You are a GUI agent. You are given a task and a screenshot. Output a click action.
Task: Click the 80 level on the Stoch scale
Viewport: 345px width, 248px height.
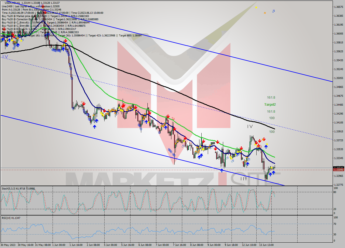coord(335,192)
